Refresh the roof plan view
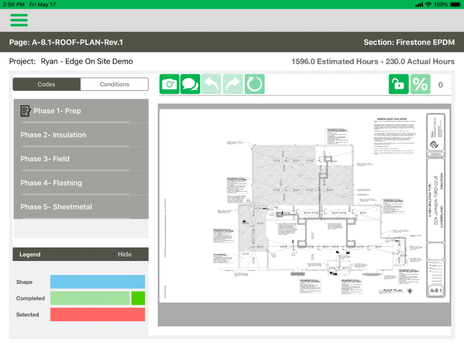The image size is (464, 348). tap(254, 84)
